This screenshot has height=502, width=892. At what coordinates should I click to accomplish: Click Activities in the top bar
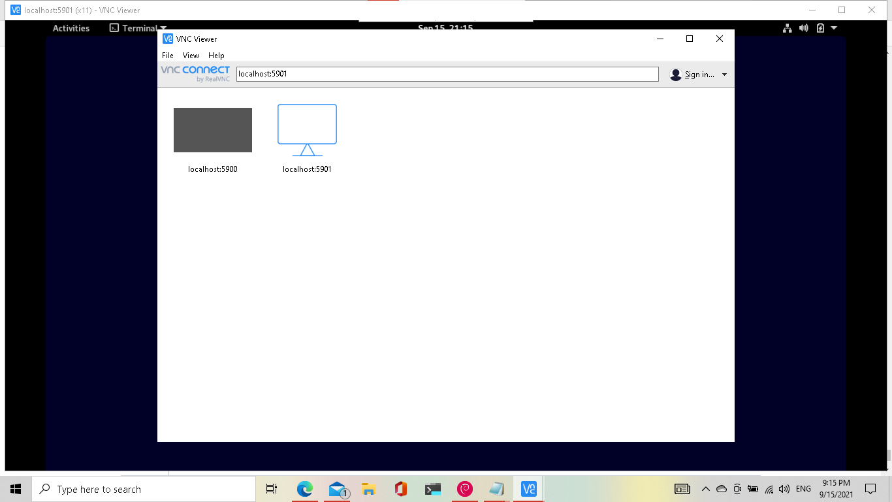click(x=71, y=28)
